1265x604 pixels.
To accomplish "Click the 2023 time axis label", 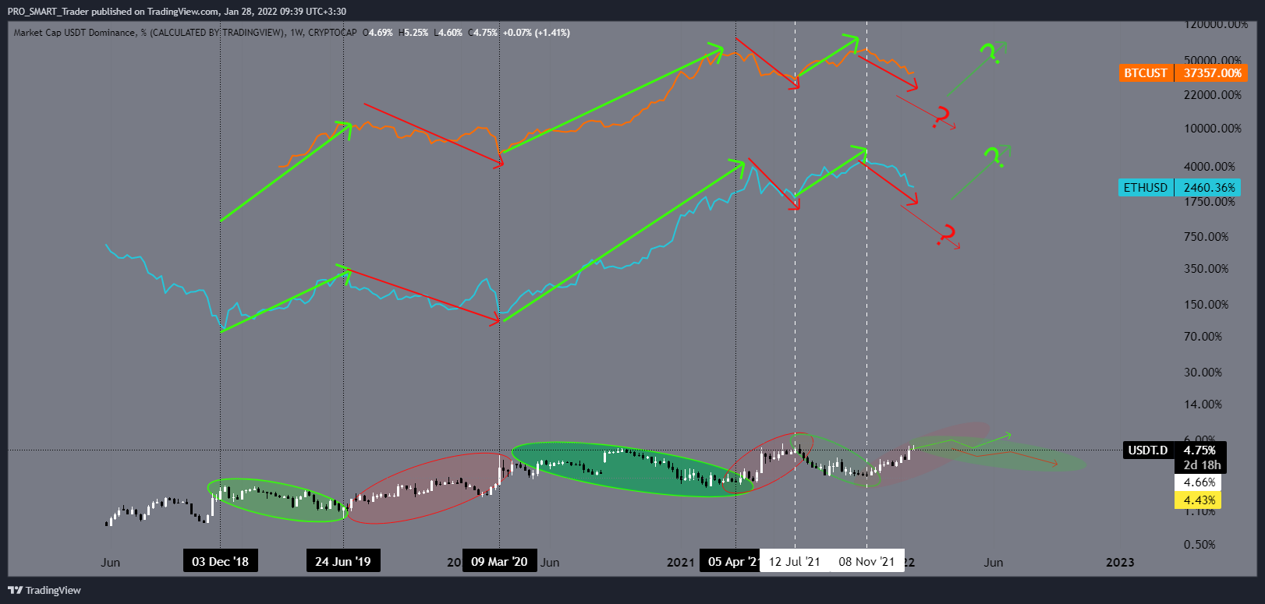I will pyautogui.click(x=1120, y=562).
